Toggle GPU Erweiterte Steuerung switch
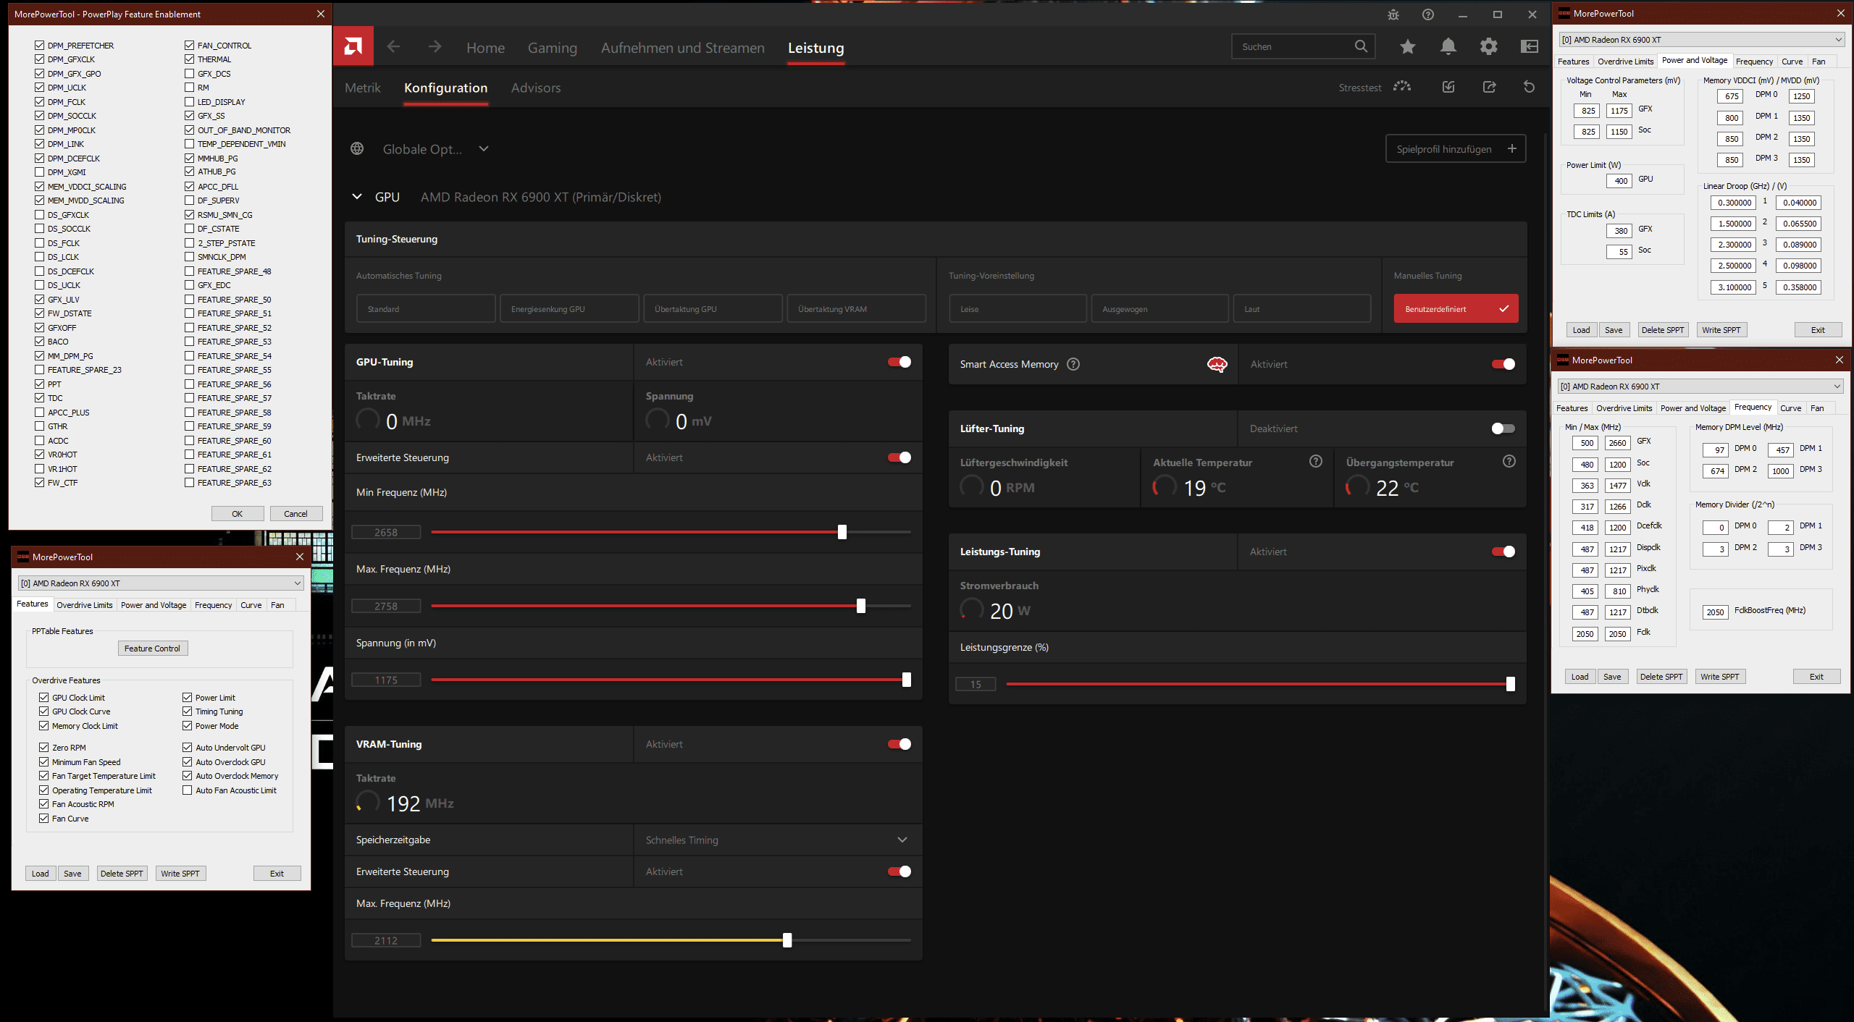The height and width of the screenshot is (1022, 1854). point(899,457)
